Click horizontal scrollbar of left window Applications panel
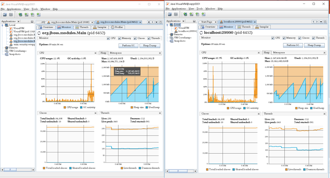330x178 pixels. coord(18,170)
